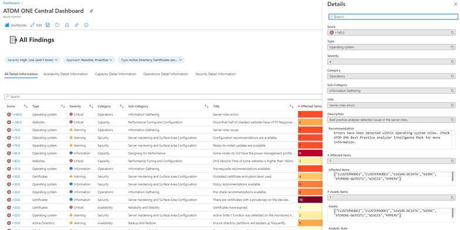
Task: Click Critical icon in Server roles errors row
Action: pos(71,114)
